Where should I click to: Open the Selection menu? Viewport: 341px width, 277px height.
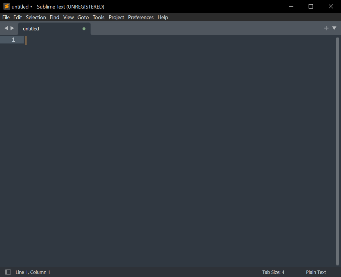(x=36, y=17)
